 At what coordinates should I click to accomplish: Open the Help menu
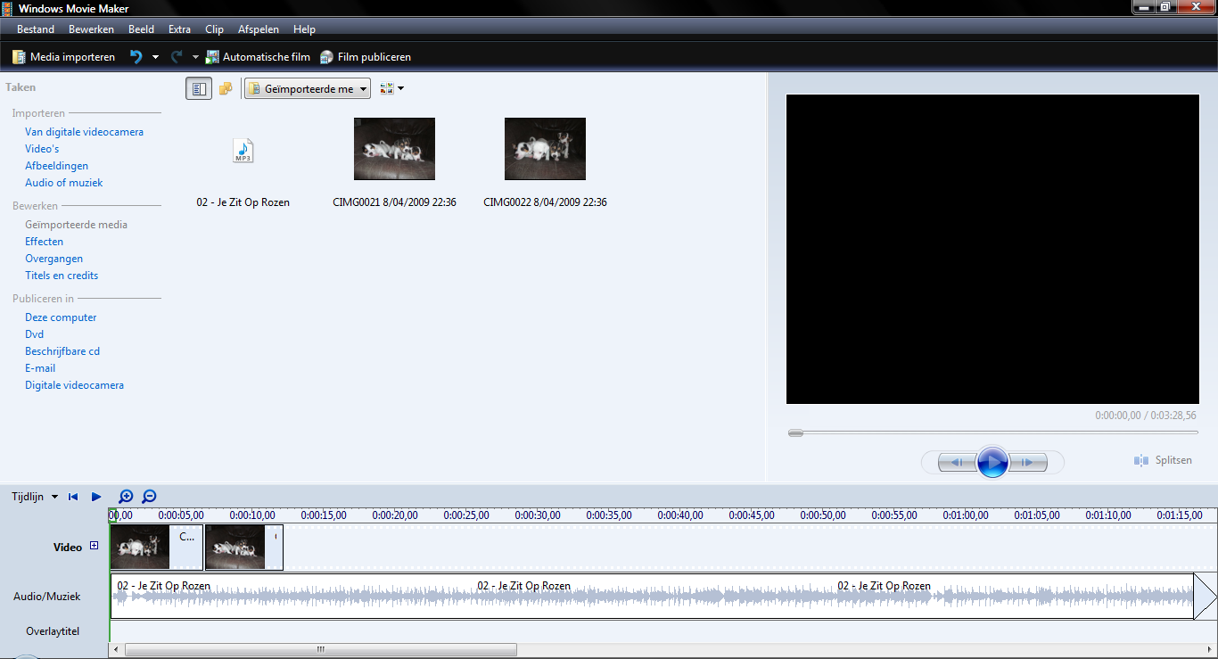(x=304, y=29)
